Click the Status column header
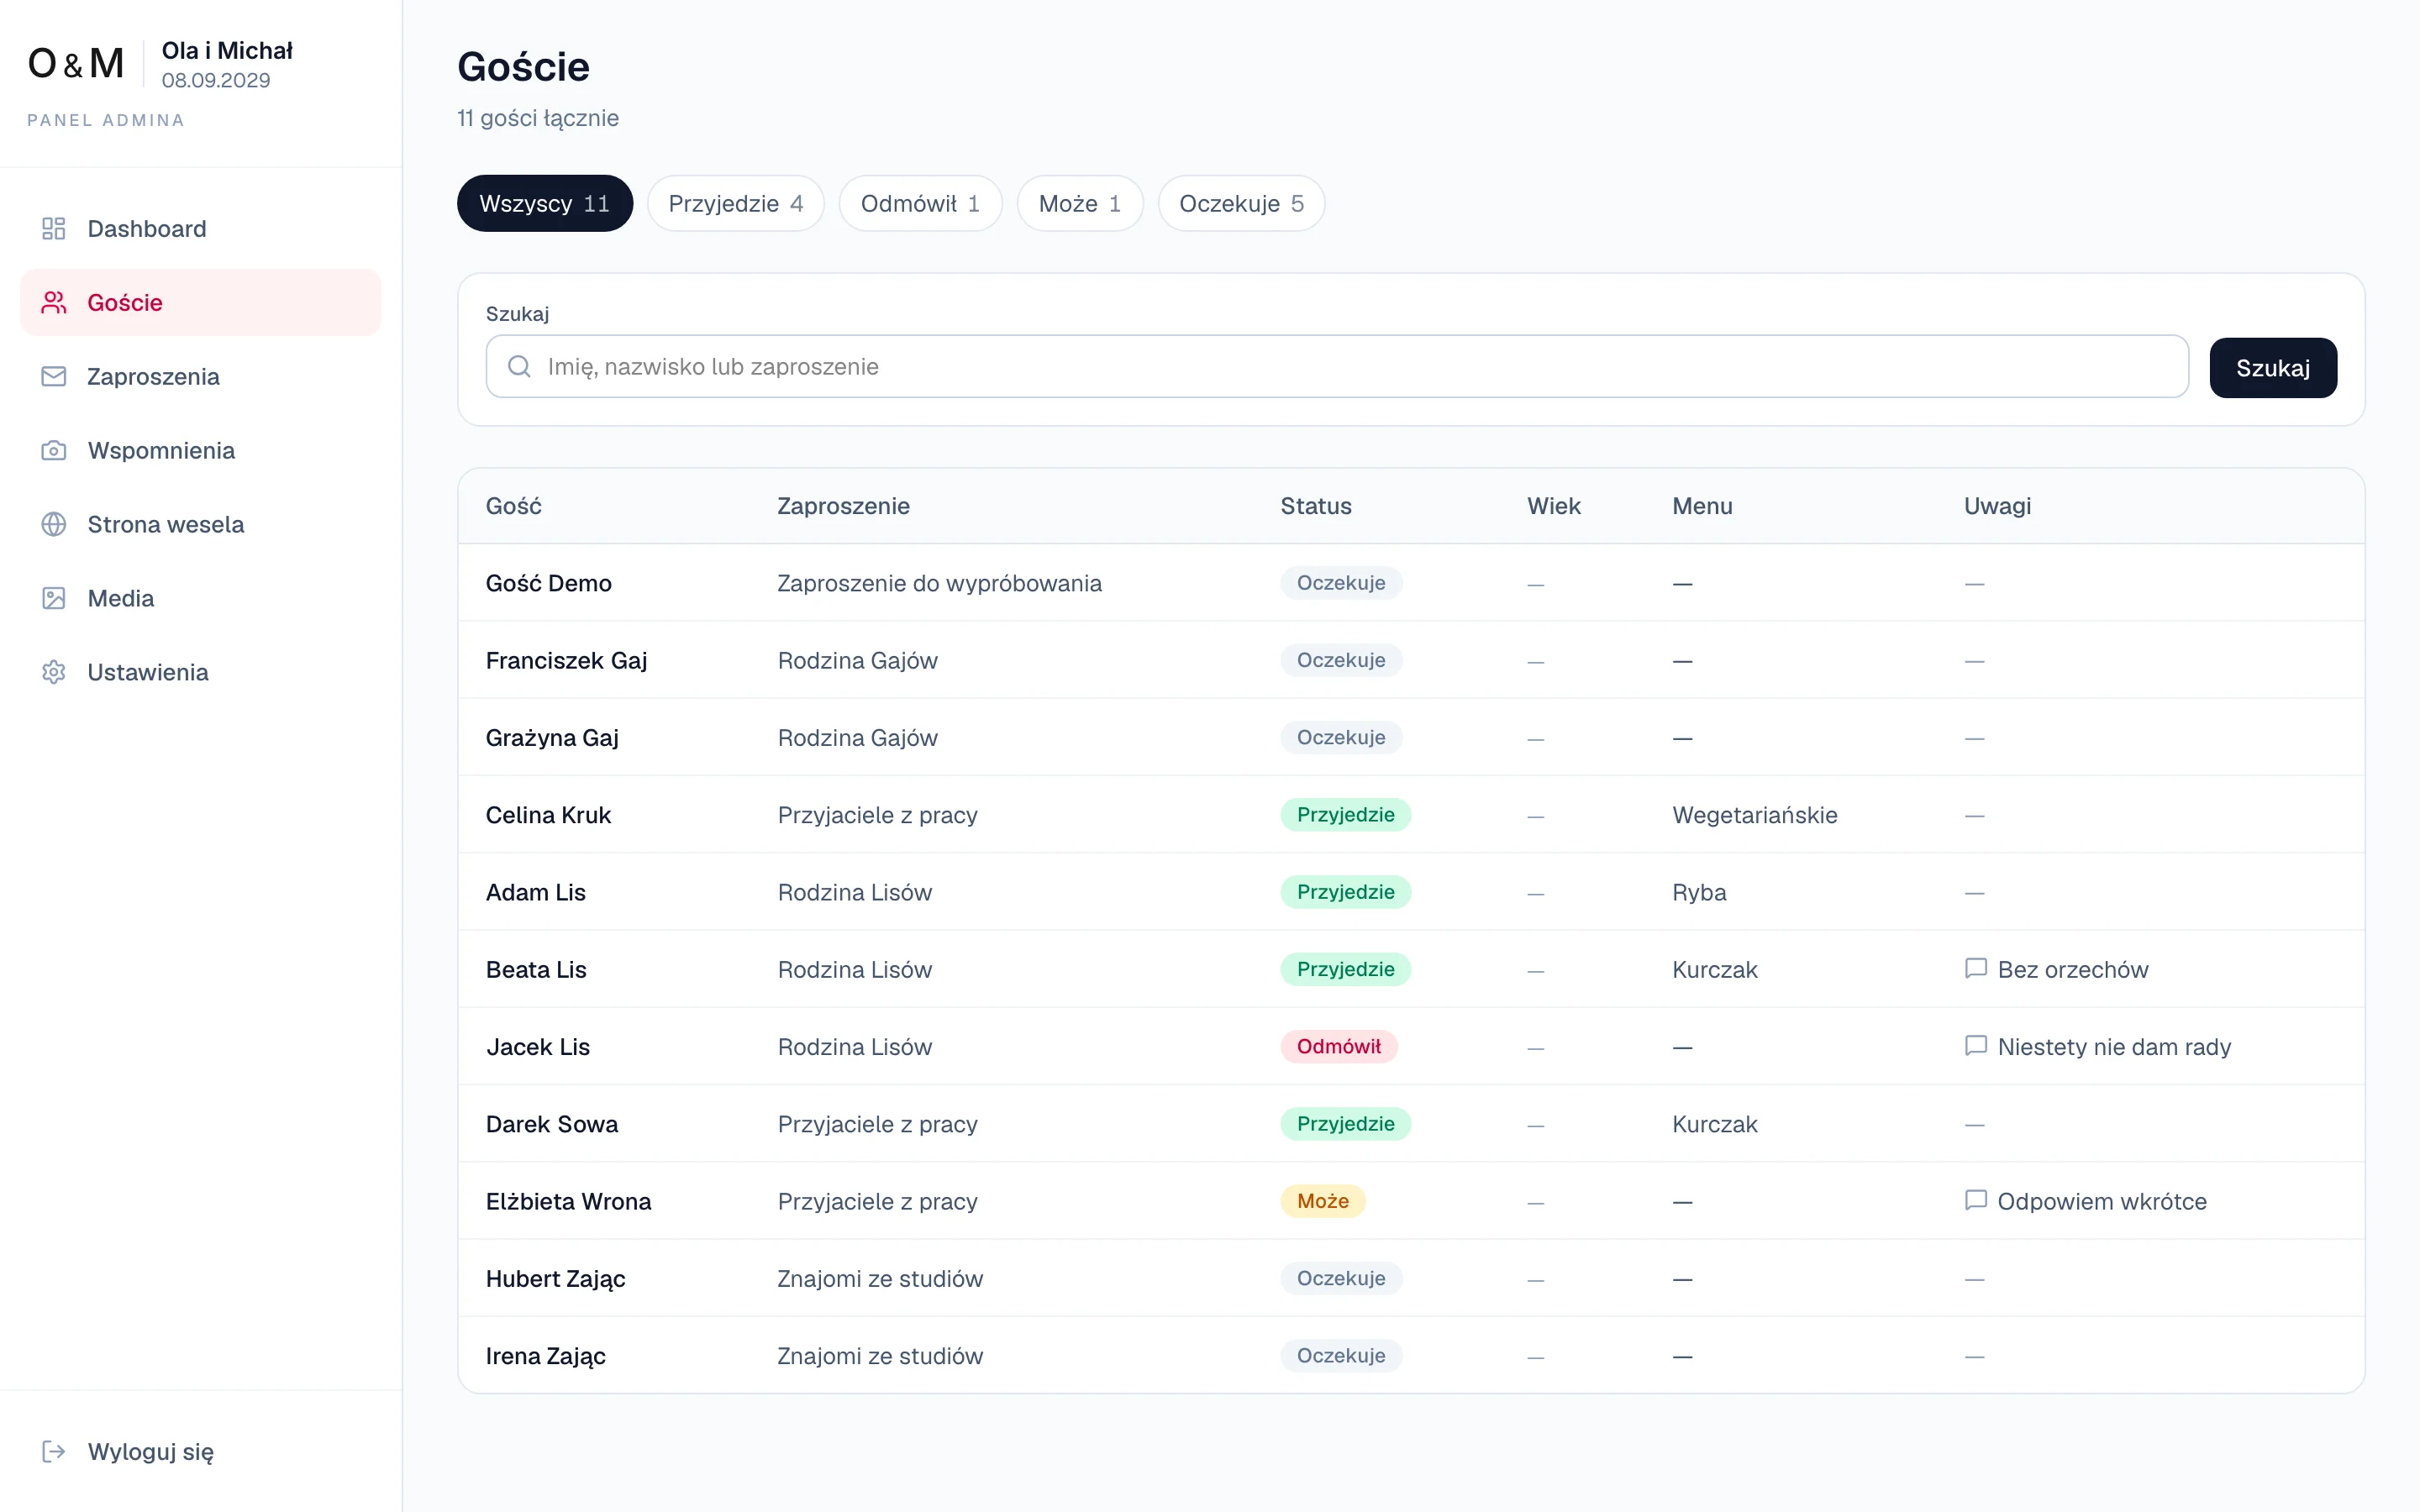This screenshot has height=1512, width=2420. [x=1315, y=506]
